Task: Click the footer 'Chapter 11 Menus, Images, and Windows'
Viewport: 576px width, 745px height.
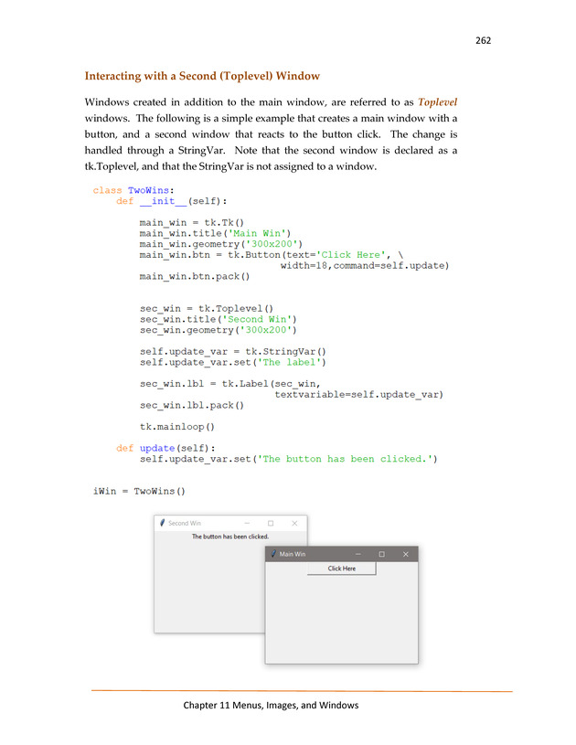Action: click(271, 705)
